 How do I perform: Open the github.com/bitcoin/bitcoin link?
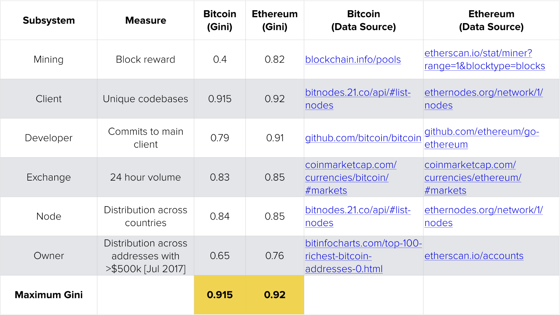point(363,138)
